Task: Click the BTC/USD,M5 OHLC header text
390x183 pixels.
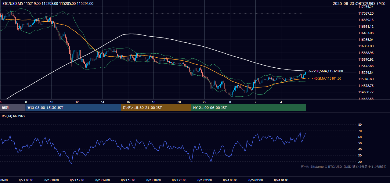Action: coord(48,4)
